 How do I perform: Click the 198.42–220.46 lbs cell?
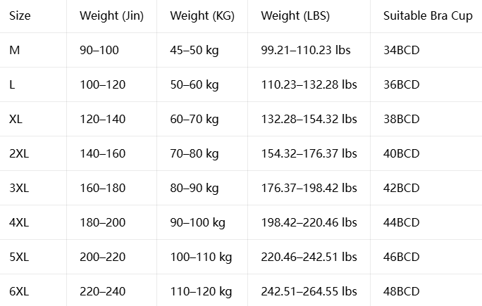tap(309, 222)
